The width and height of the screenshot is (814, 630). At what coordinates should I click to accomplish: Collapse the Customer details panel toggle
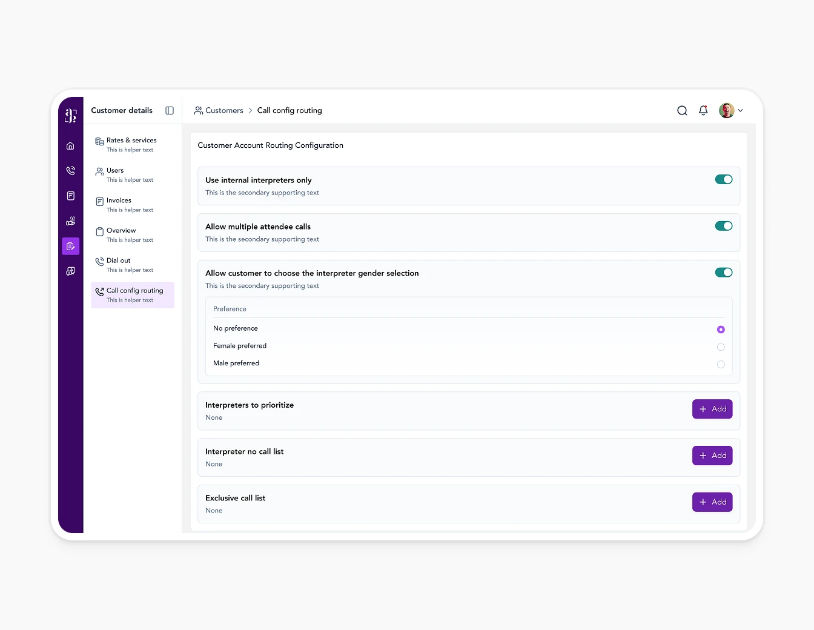[x=169, y=110]
